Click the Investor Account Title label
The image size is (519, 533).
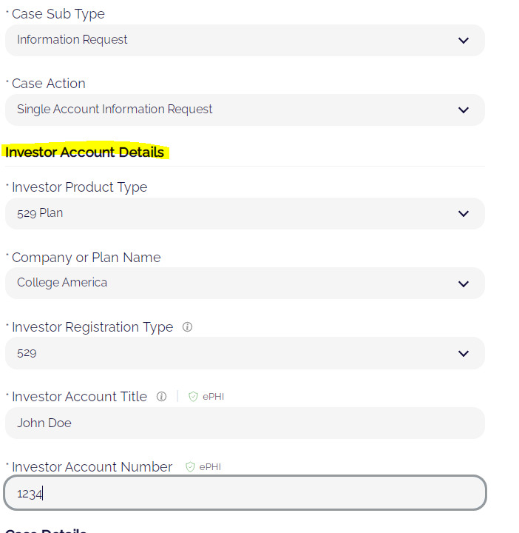point(79,397)
